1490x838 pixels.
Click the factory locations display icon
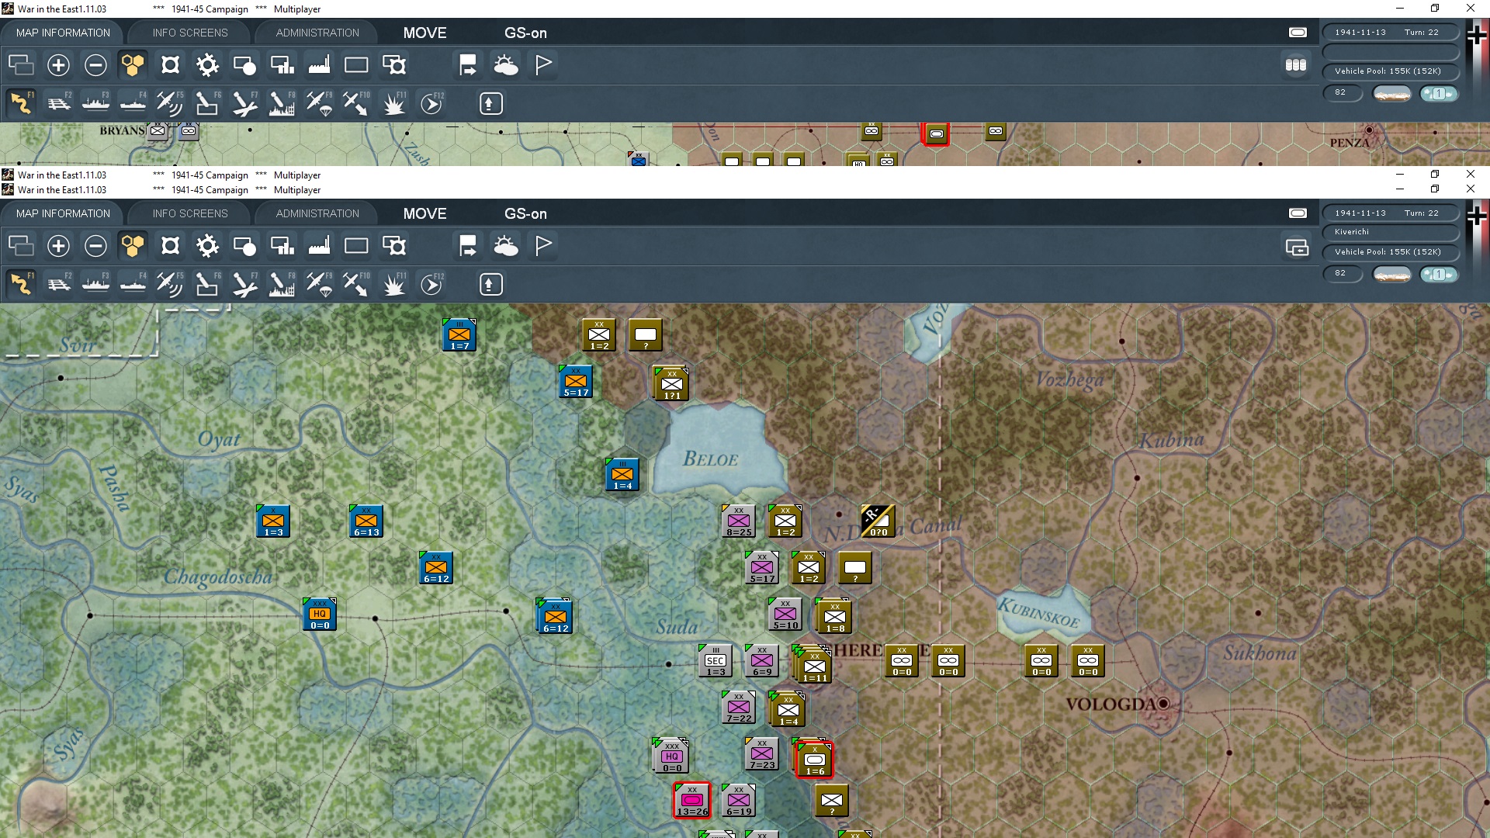tap(319, 245)
